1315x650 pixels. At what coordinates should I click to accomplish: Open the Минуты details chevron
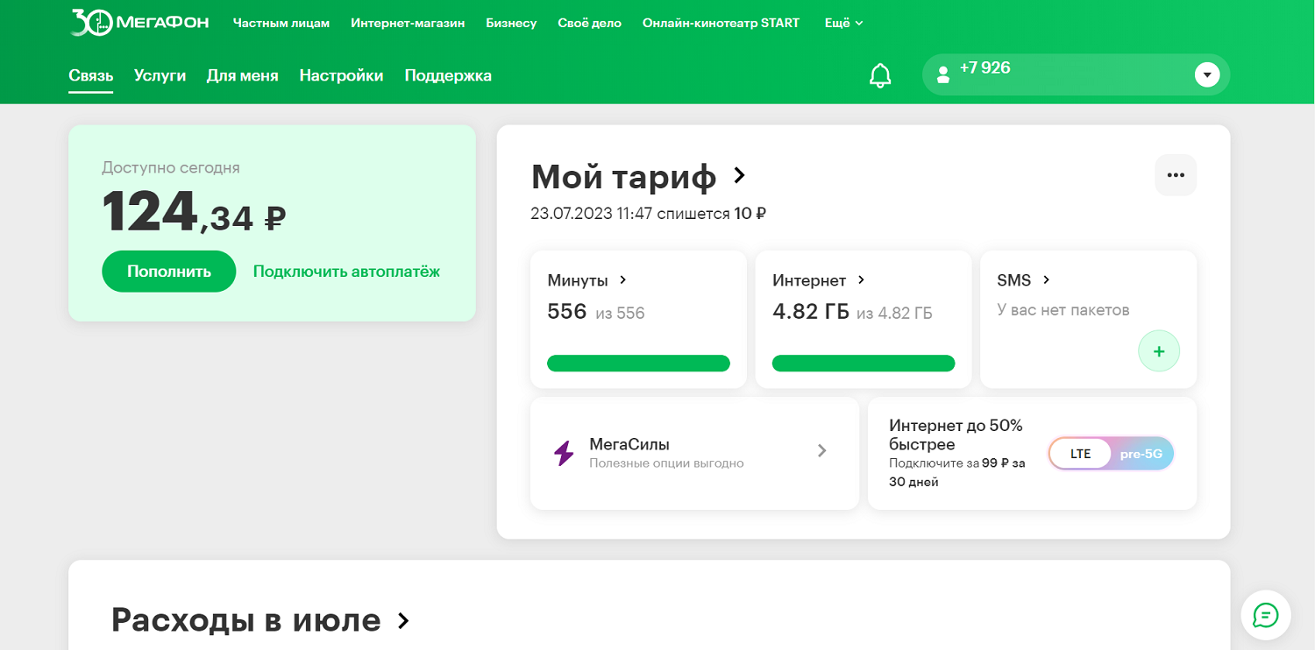tap(622, 280)
